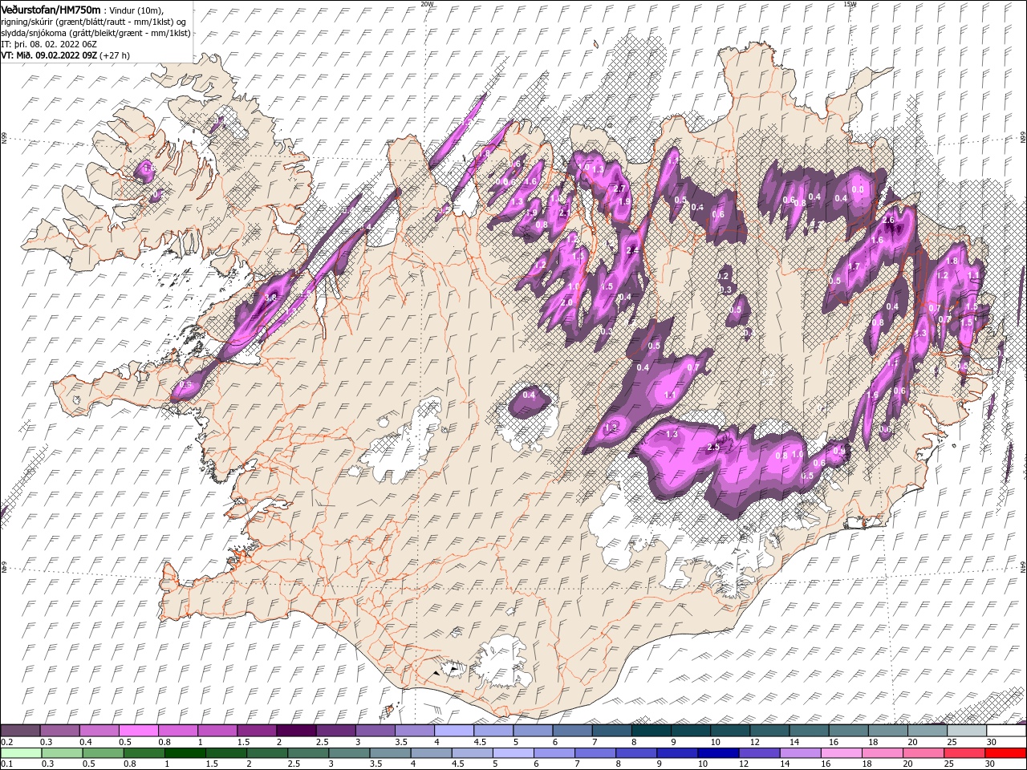Click the 20W longitude label at top

coord(427,4)
